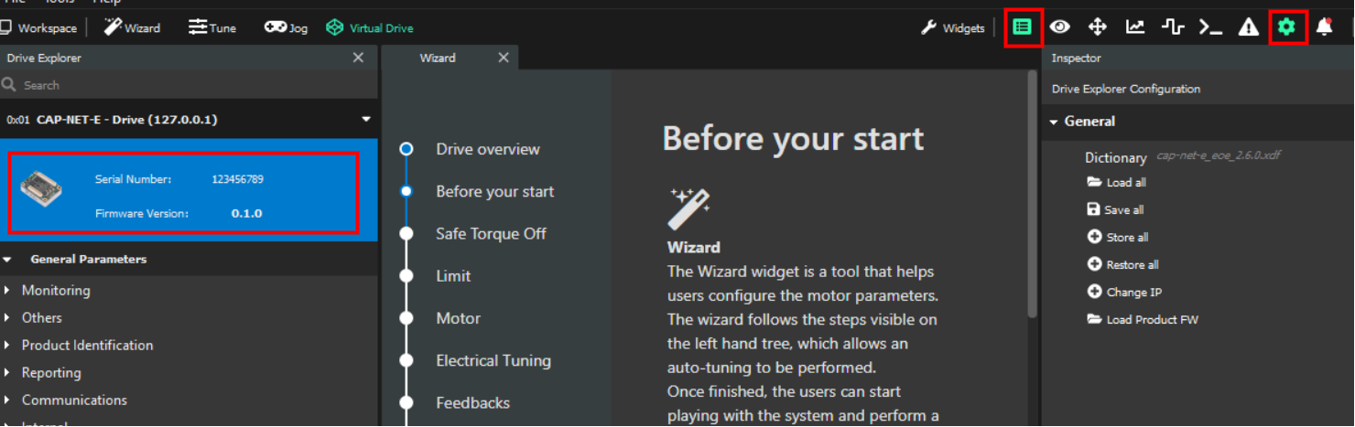The height and width of the screenshot is (427, 1355).
Task: Toggle the Virtual Drive mode
Action: [370, 28]
